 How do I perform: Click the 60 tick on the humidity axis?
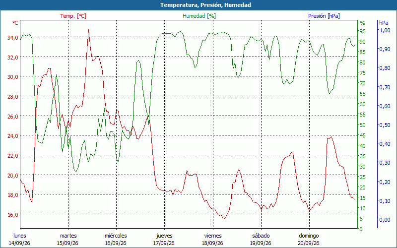click(x=363, y=104)
